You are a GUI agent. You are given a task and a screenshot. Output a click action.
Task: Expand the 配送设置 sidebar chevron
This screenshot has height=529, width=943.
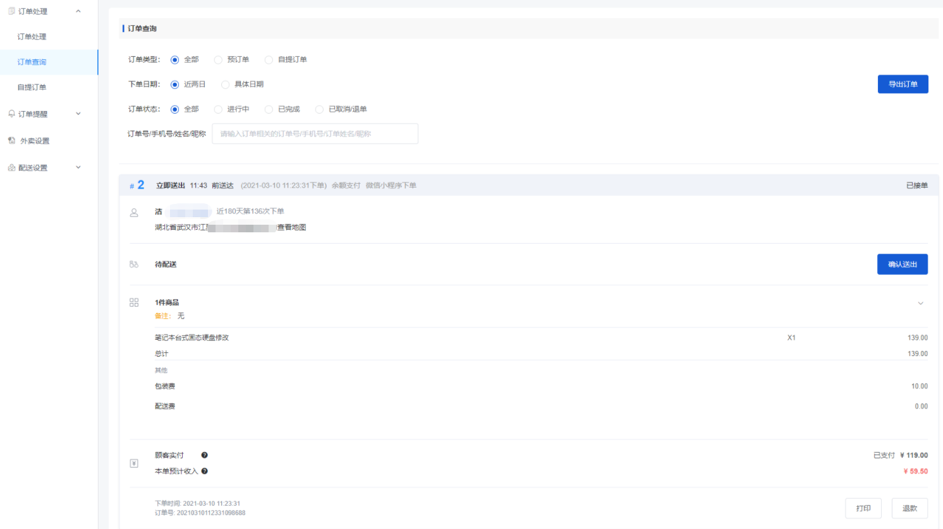(78, 167)
